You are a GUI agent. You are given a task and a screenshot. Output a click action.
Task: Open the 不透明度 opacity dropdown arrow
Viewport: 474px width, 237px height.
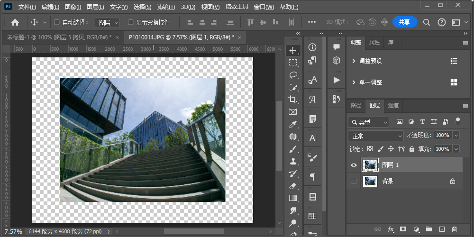click(x=456, y=136)
